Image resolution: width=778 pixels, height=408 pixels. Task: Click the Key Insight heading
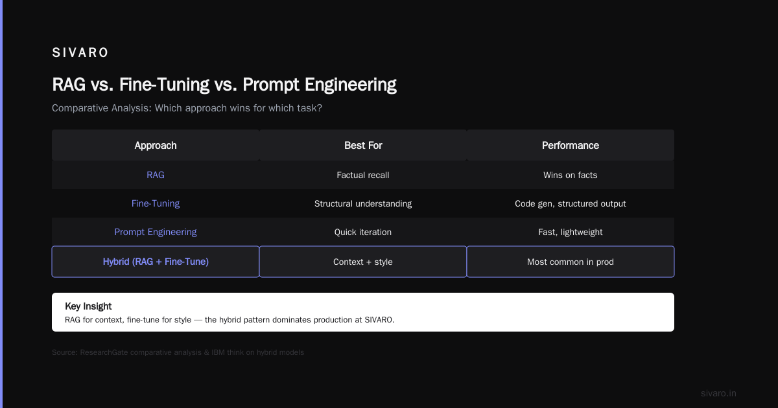click(88, 306)
